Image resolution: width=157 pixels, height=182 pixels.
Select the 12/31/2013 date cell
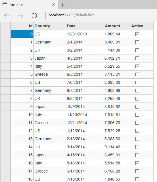82,34
